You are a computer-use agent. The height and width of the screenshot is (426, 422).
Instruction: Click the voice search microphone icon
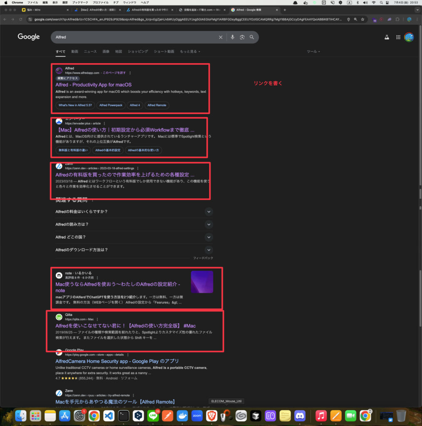pyautogui.click(x=232, y=37)
